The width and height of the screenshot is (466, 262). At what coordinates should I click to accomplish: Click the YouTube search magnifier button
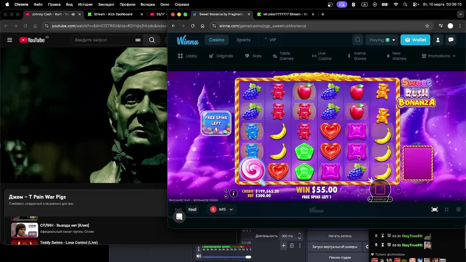pyautogui.click(x=152, y=40)
